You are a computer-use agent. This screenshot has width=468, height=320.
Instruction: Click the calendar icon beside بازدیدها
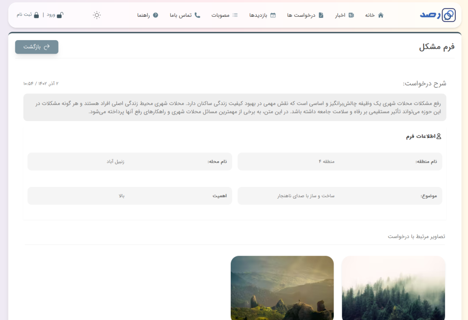[x=273, y=15]
